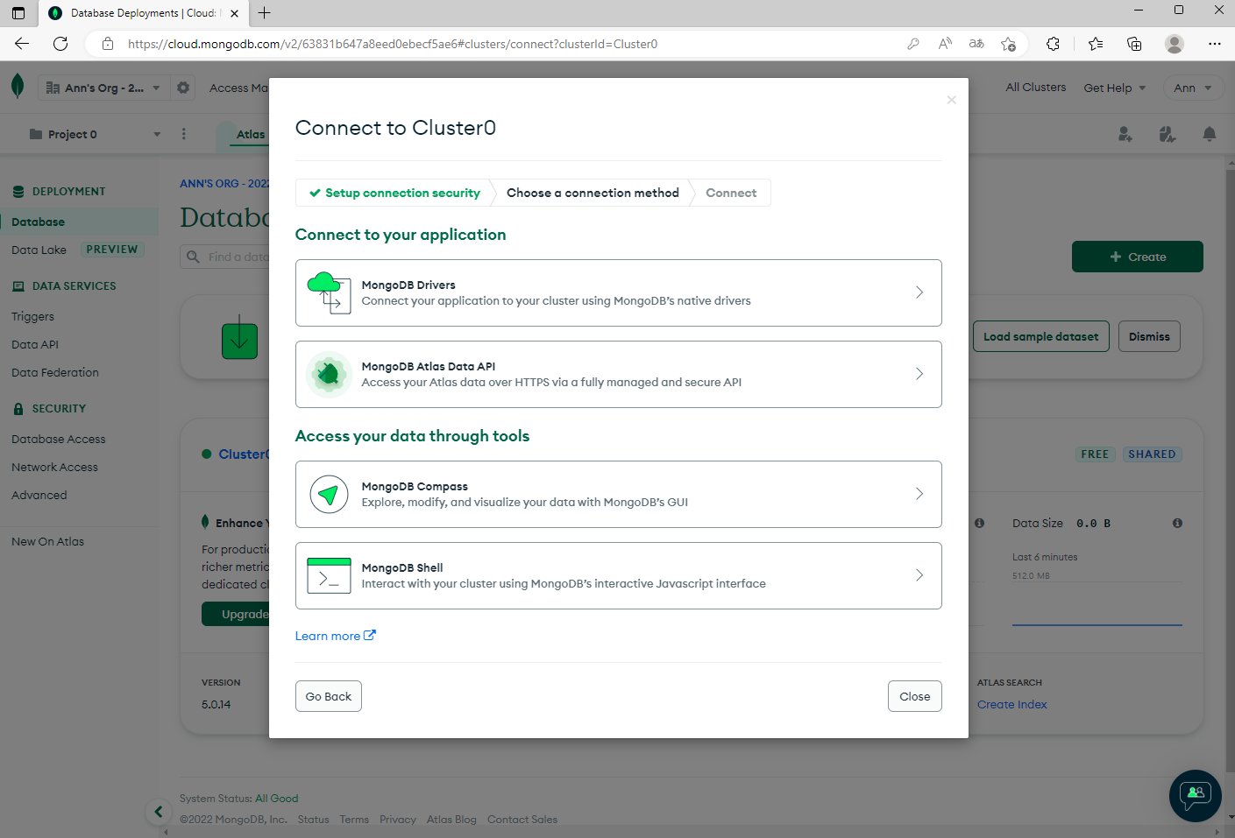The width and height of the screenshot is (1235, 838).
Task: Open the Atlas Blog footer link
Action: [x=451, y=820]
